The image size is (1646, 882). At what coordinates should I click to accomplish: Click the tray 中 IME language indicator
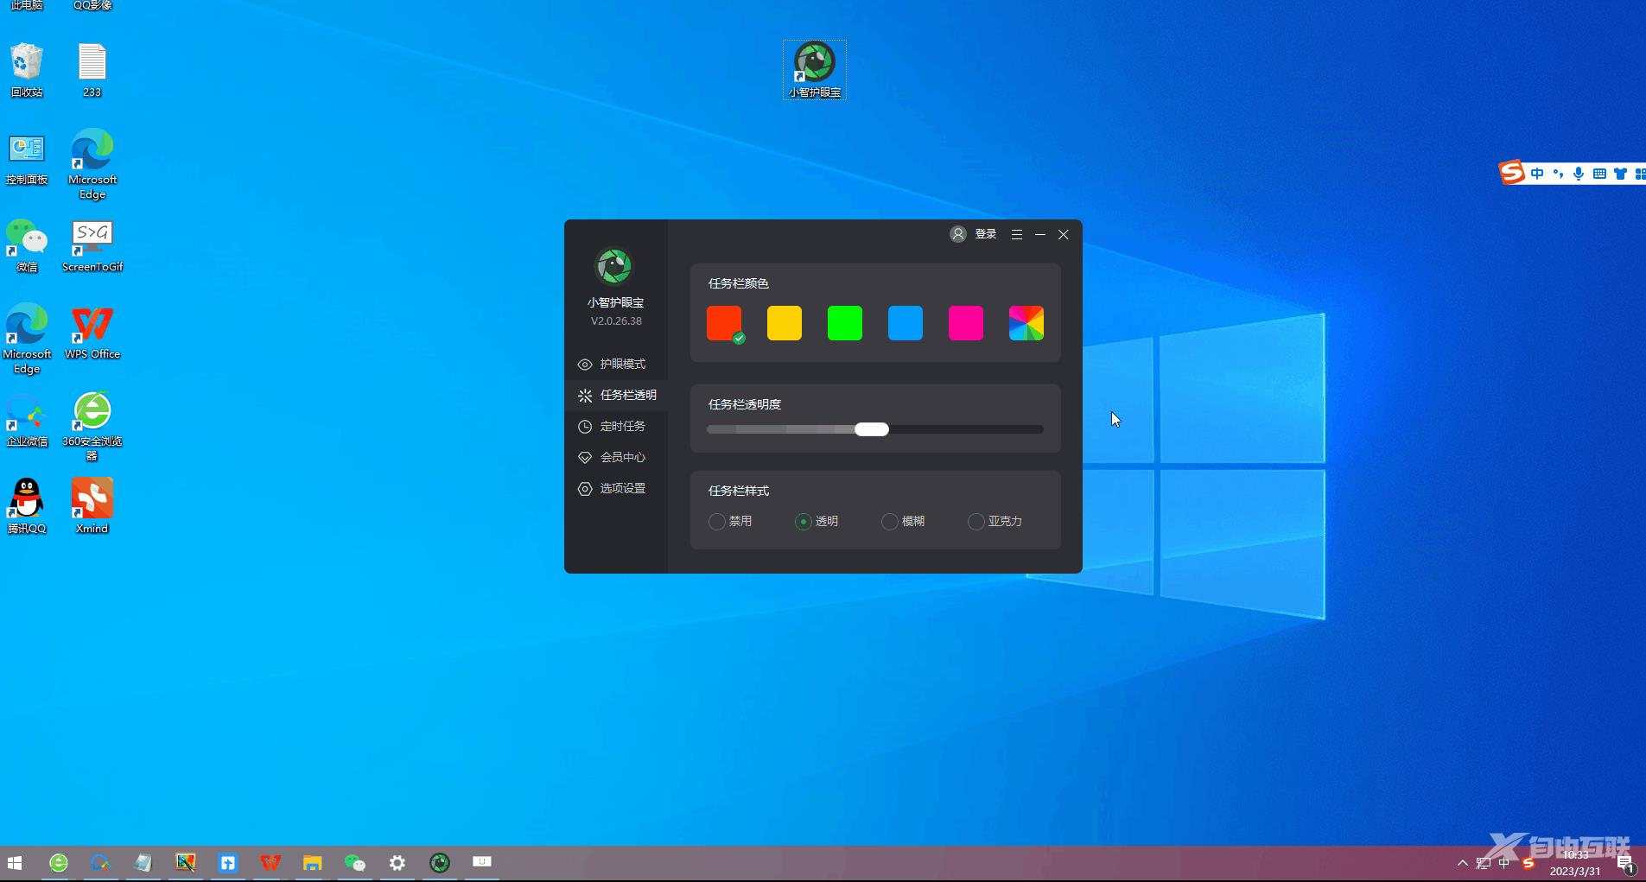[1504, 863]
